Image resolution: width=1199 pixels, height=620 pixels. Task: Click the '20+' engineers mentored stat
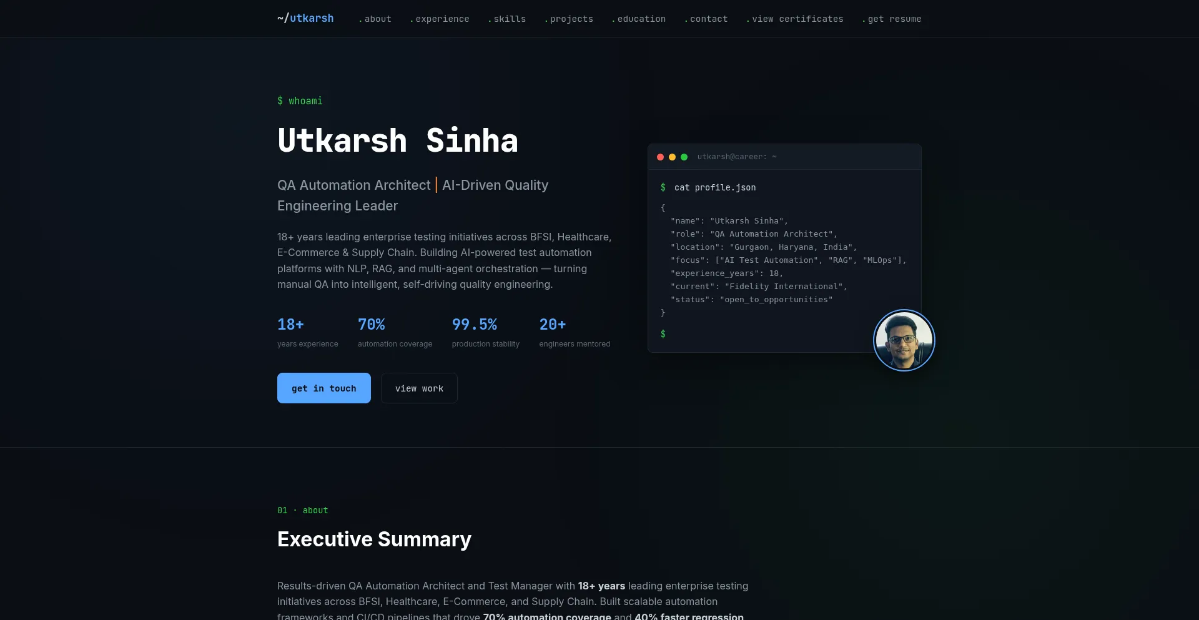coord(553,325)
